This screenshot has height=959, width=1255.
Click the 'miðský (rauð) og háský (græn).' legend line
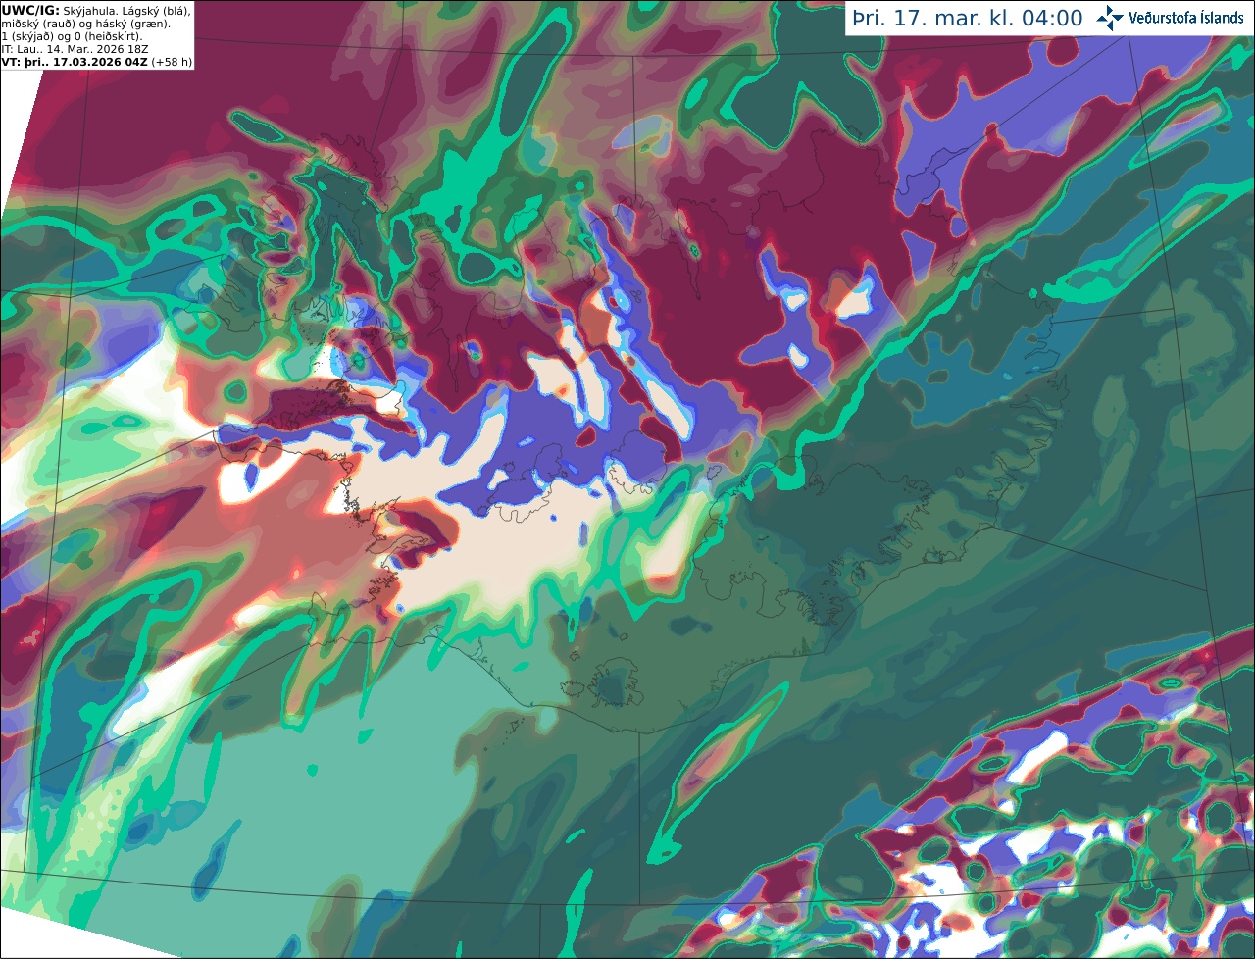85,24
